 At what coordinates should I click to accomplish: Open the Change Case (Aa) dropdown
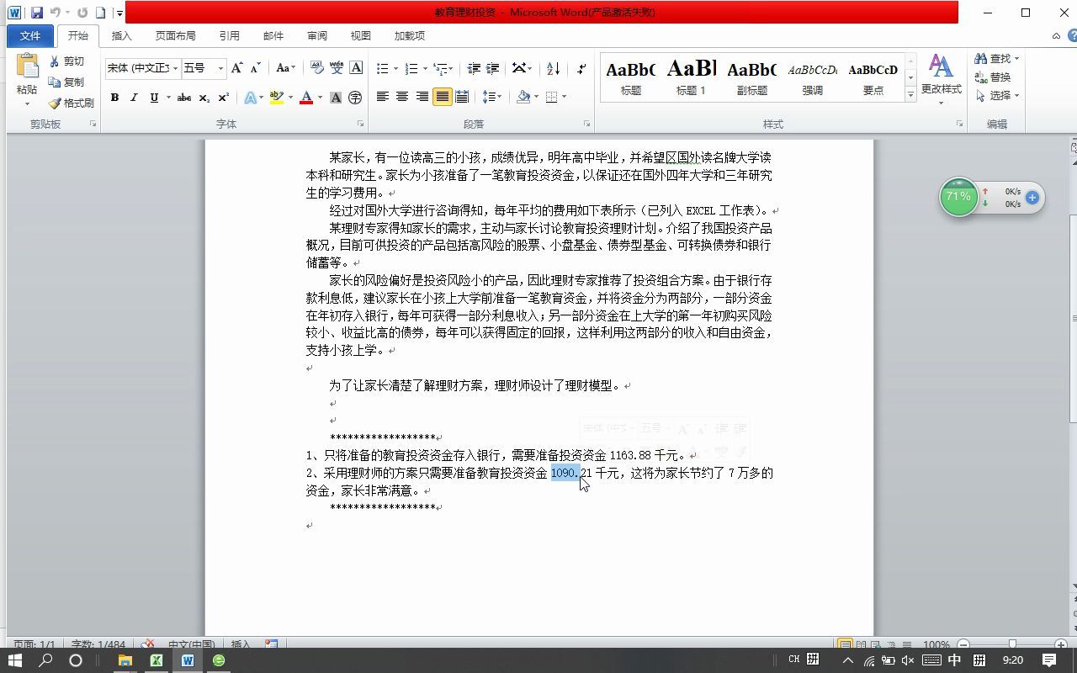point(286,68)
